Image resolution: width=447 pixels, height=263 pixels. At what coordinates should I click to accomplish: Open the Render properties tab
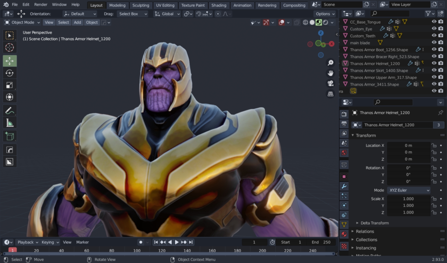click(x=344, y=114)
